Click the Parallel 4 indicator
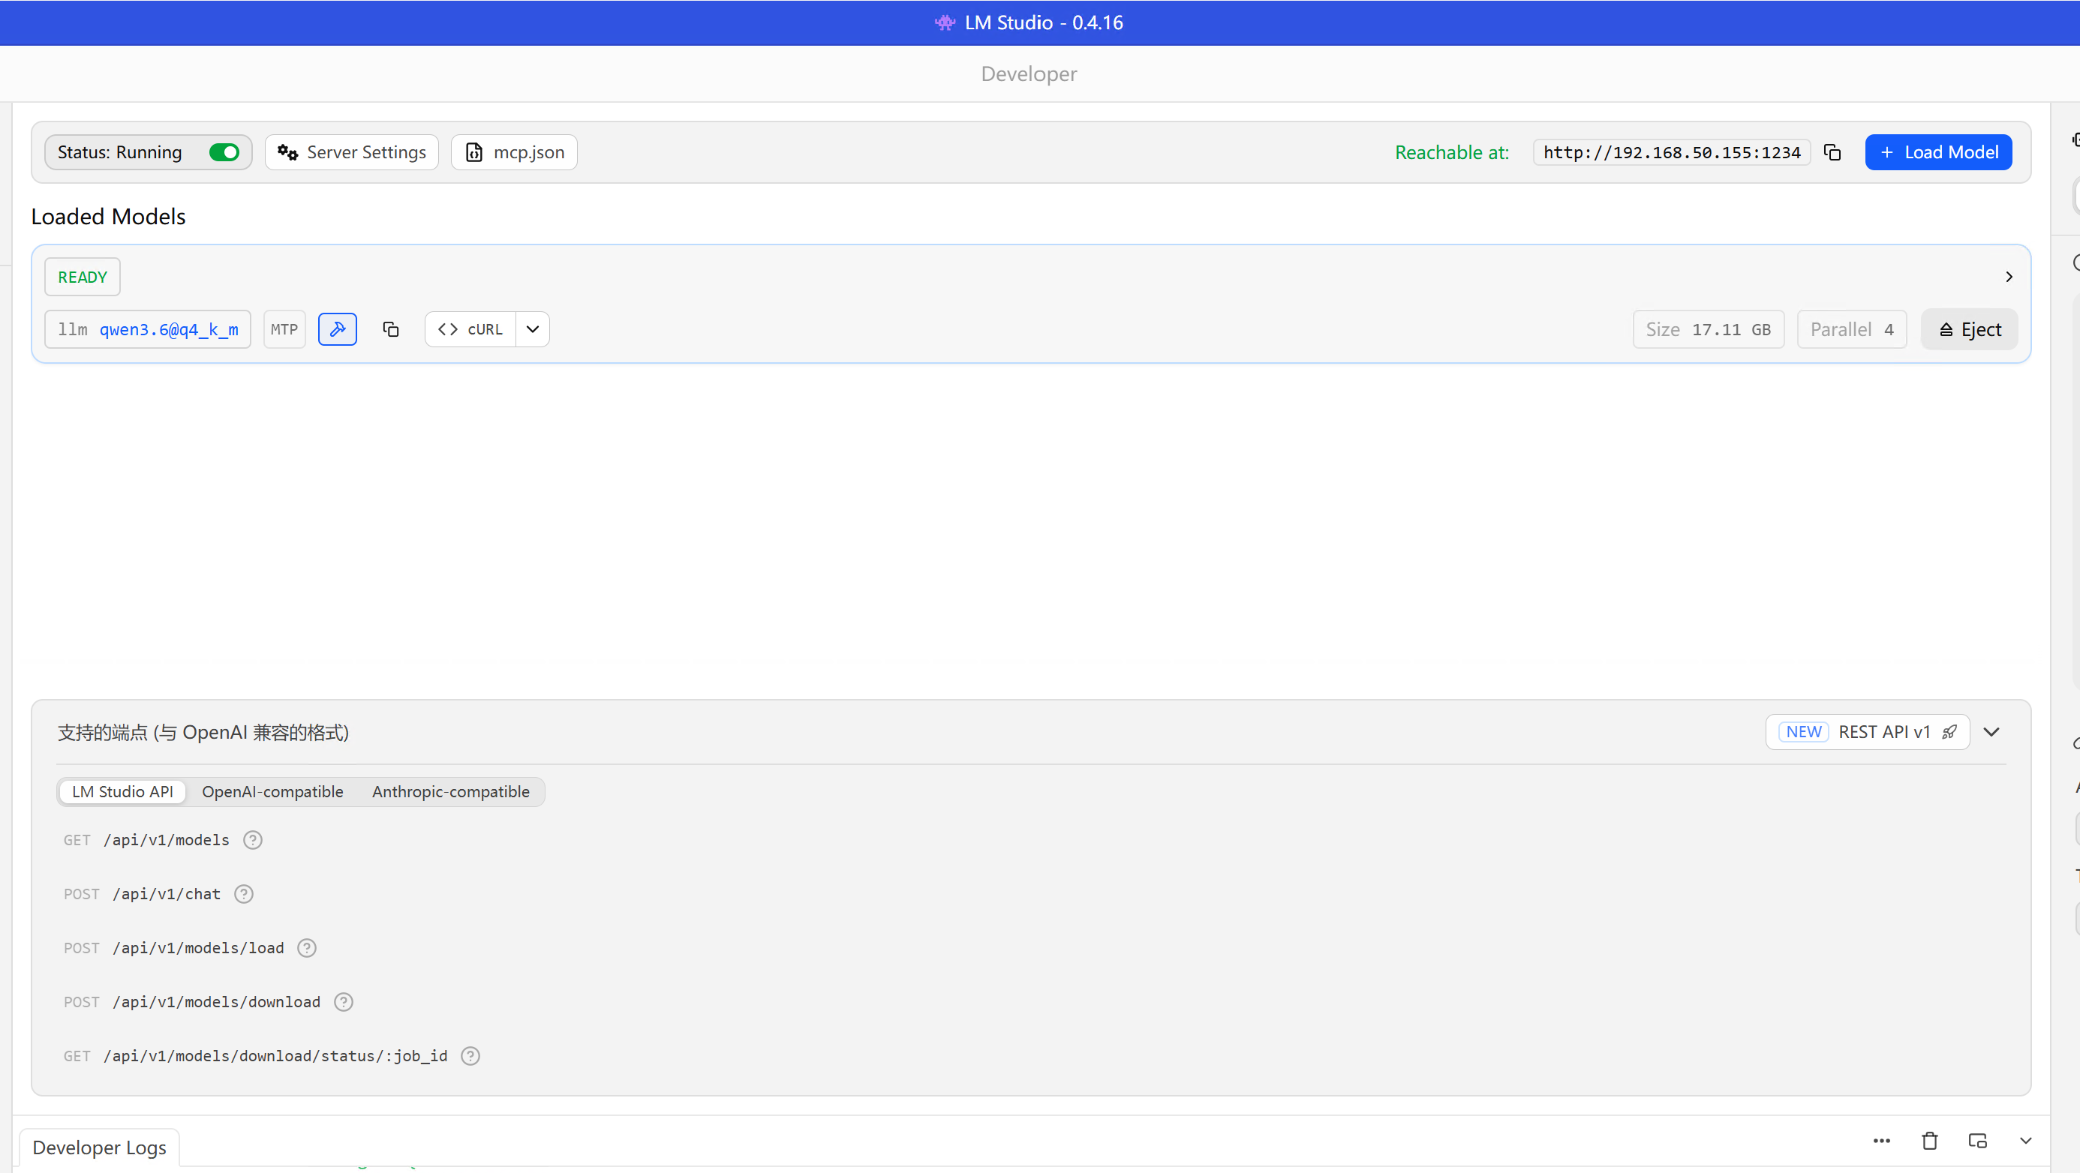This screenshot has width=2080, height=1173. (1851, 329)
